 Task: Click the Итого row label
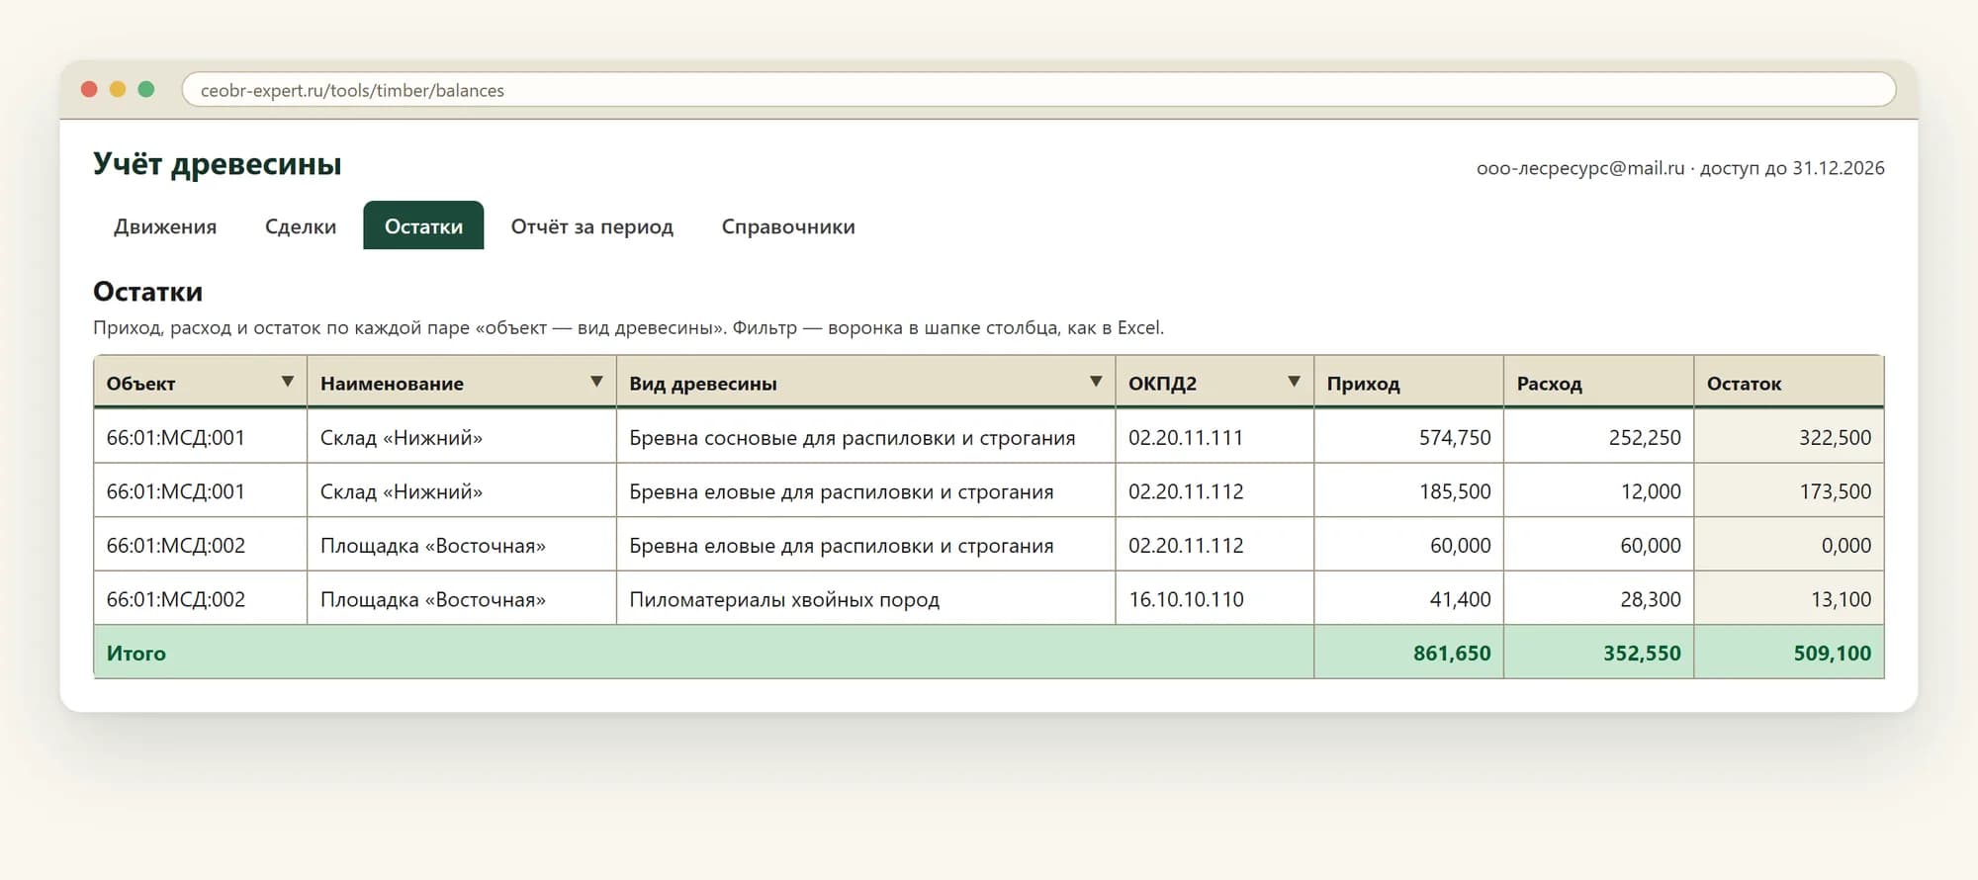(136, 654)
